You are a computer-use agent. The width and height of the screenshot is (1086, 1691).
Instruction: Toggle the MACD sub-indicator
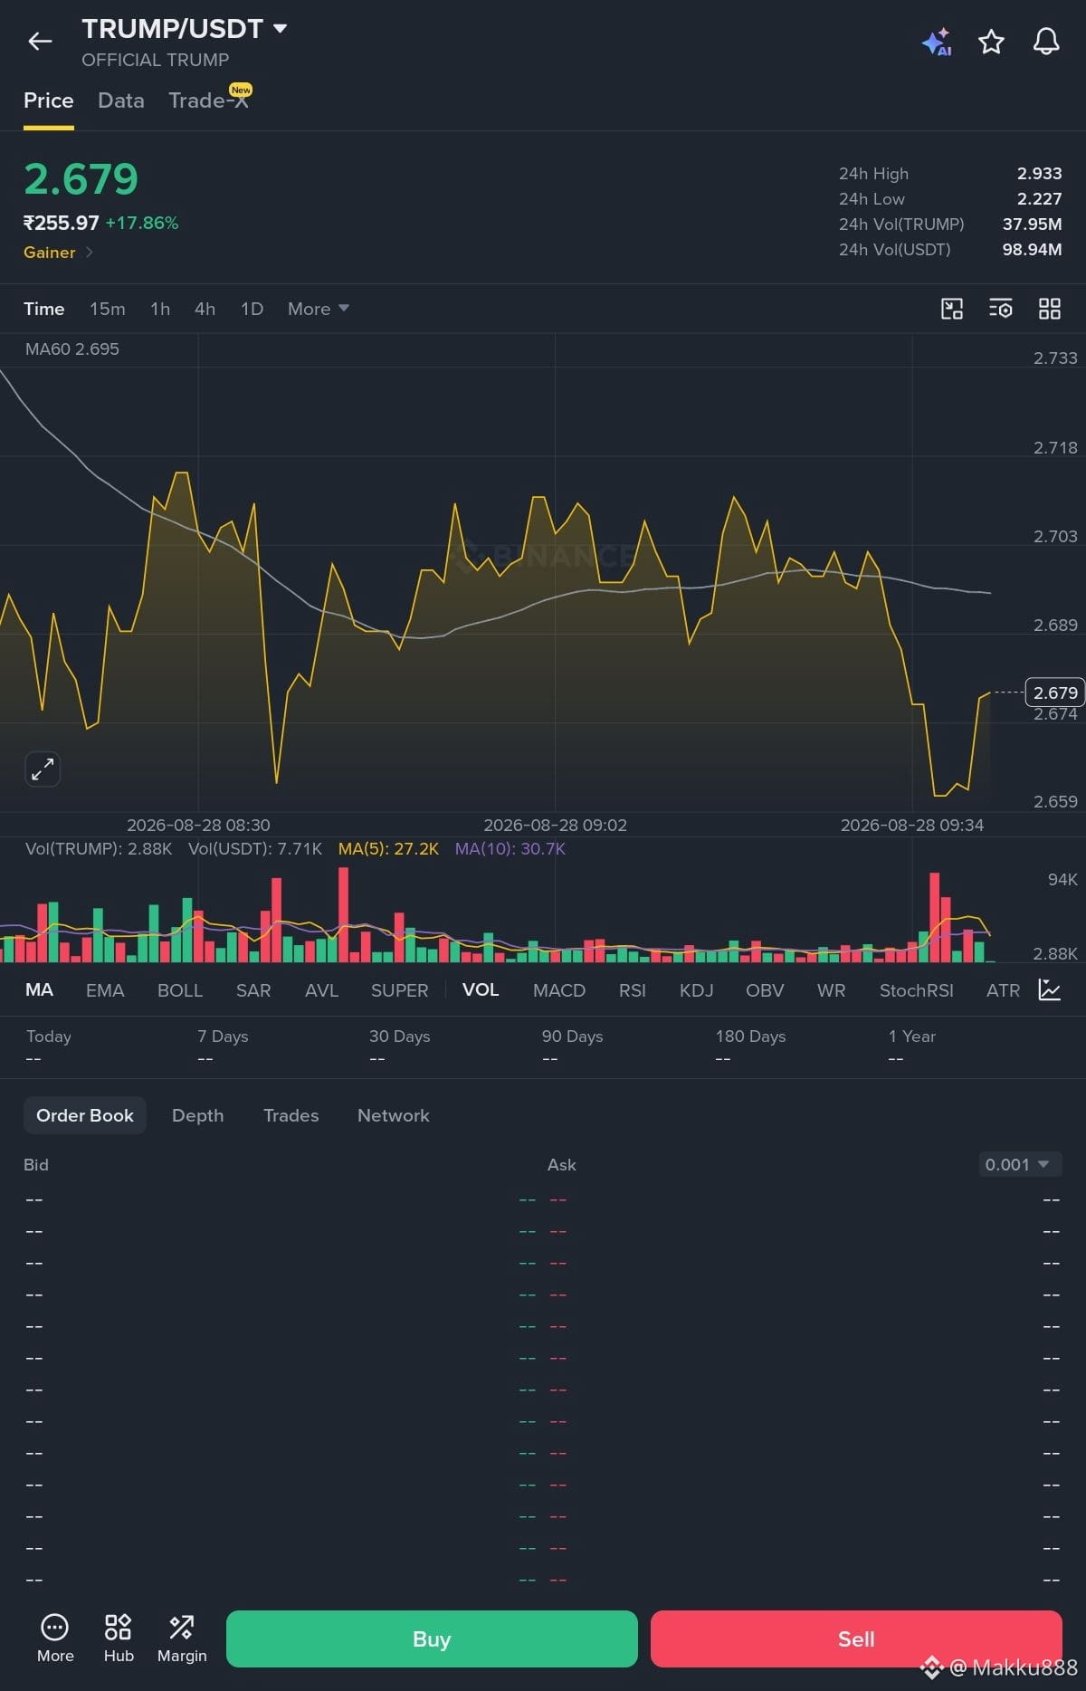[559, 990]
